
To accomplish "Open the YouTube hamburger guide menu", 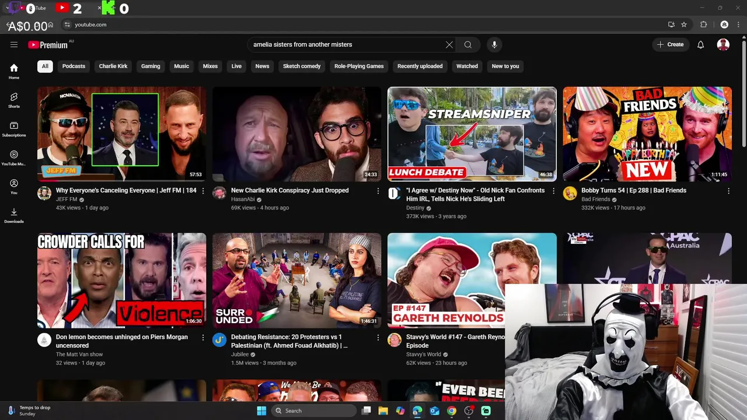I will (14, 44).
